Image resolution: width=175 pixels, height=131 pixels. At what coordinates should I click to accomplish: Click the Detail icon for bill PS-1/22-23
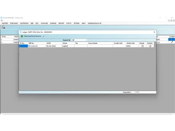[x=142, y=46]
